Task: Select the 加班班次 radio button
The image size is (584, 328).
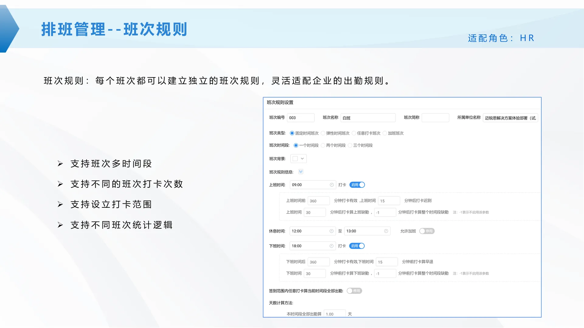Action: (385, 133)
